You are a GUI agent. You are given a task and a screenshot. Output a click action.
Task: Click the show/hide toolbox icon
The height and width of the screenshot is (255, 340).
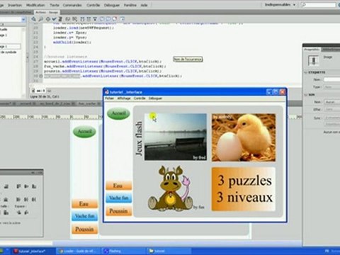click(x=122, y=19)
